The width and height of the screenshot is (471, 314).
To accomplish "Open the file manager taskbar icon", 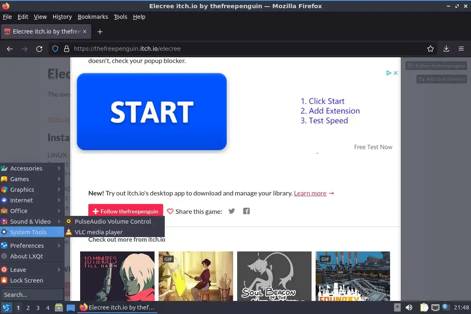I will coord(59,308).
